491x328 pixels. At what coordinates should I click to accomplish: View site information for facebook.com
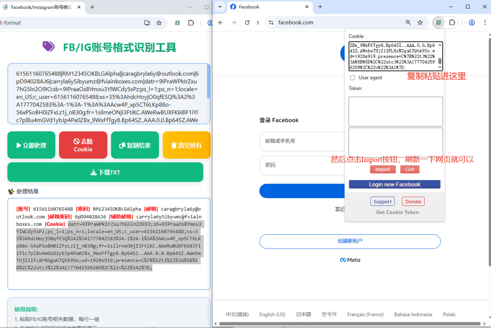[271, 23]
